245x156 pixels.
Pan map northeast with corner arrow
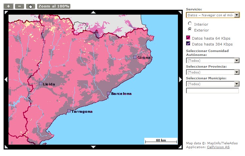coord(180,12)
